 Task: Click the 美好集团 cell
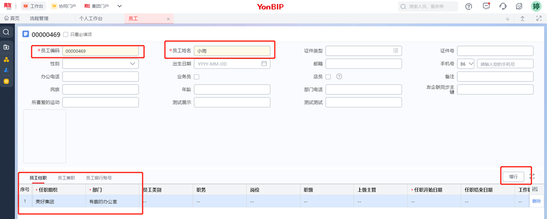coord(58,202)
